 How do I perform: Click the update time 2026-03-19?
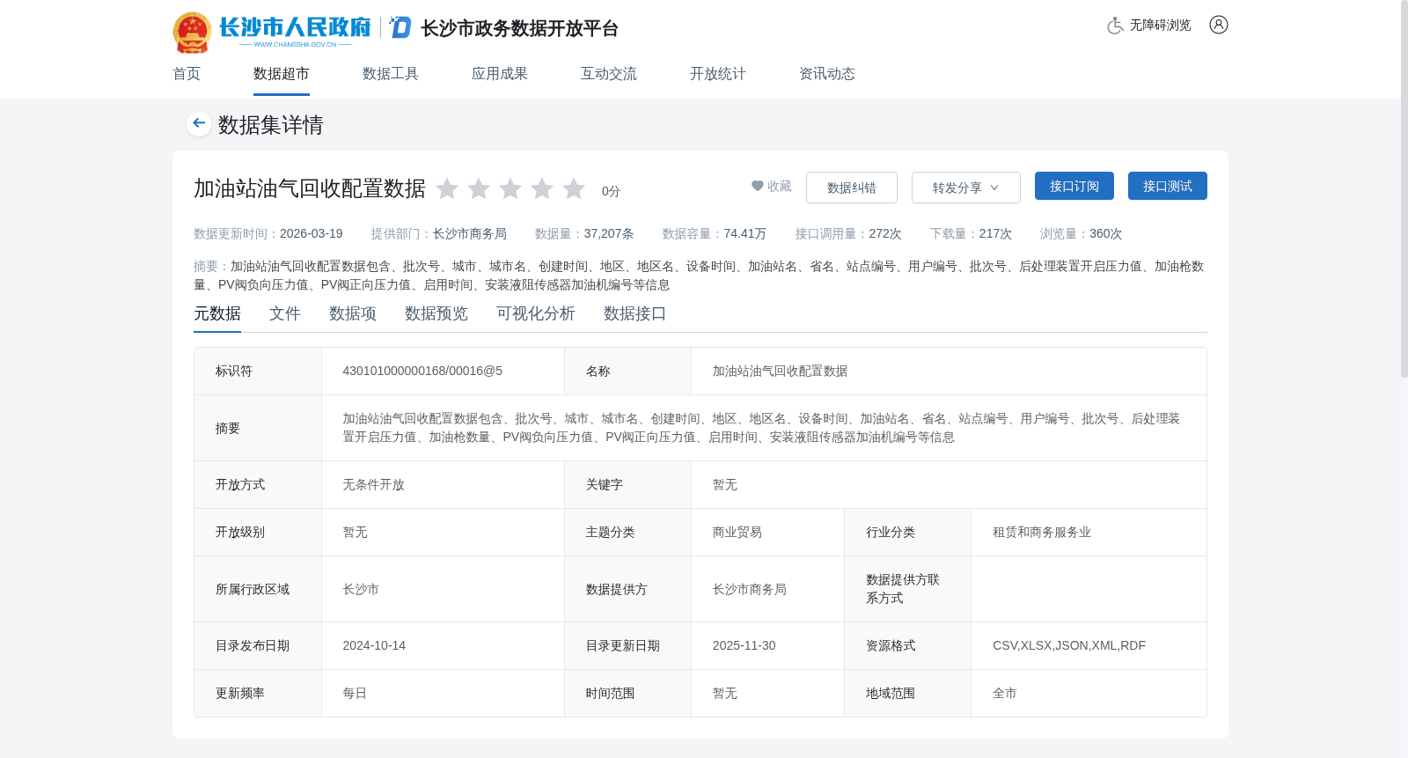click(312, 233)
